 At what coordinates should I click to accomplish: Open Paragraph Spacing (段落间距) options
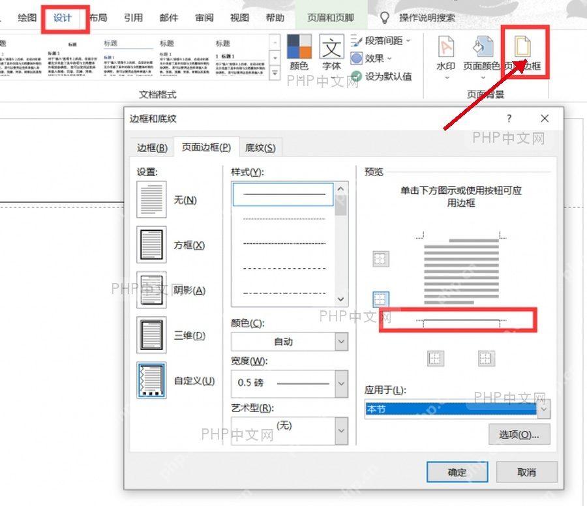(x=380, y=40)
